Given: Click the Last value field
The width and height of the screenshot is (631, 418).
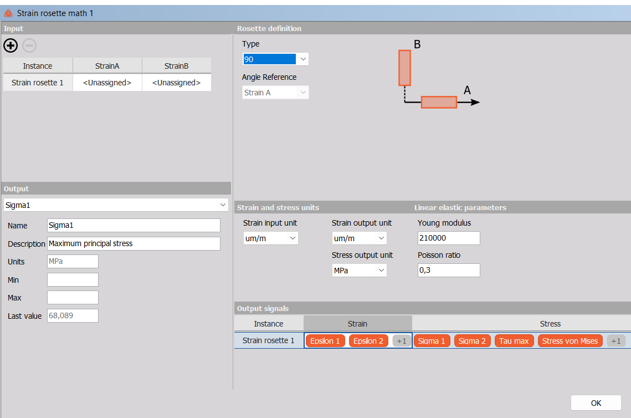Looking at the screenshot, I should tap(73, 315).
